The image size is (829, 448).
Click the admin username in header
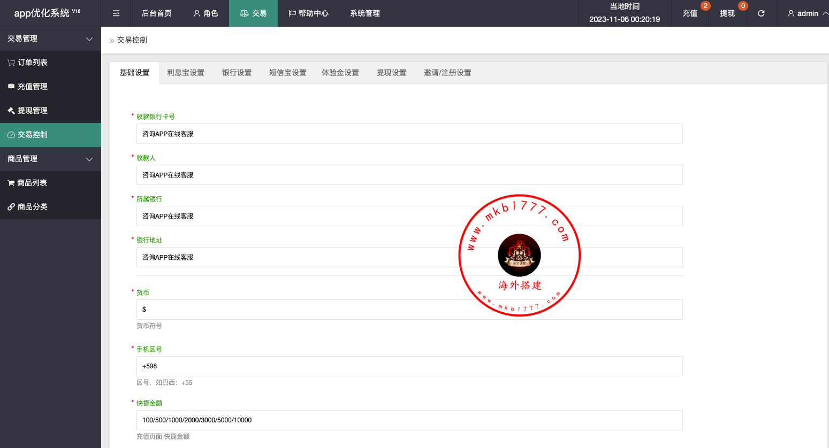pos(808,13)
